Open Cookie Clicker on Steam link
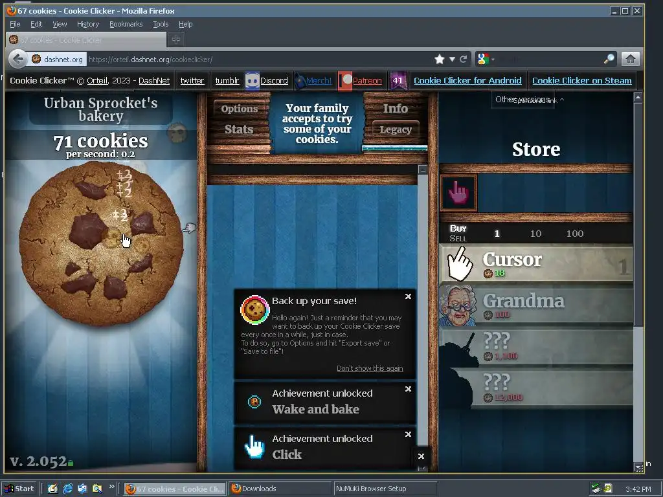Viewport: 663px width, 497px height. pos(581,81)
